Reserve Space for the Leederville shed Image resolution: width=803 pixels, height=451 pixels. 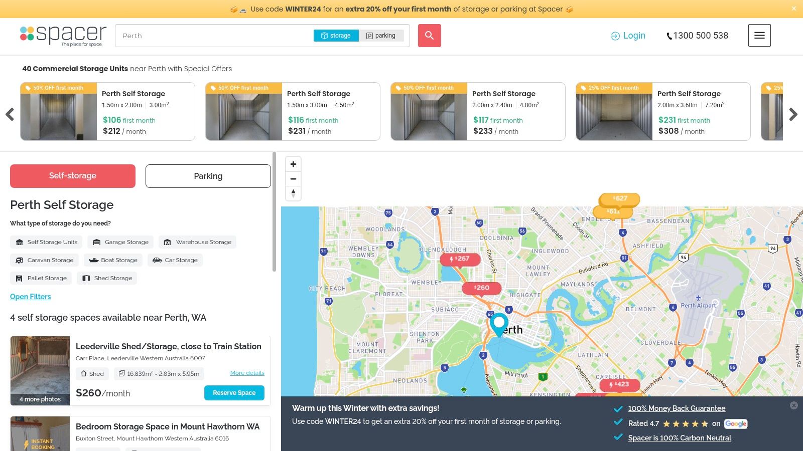point(234,393)
